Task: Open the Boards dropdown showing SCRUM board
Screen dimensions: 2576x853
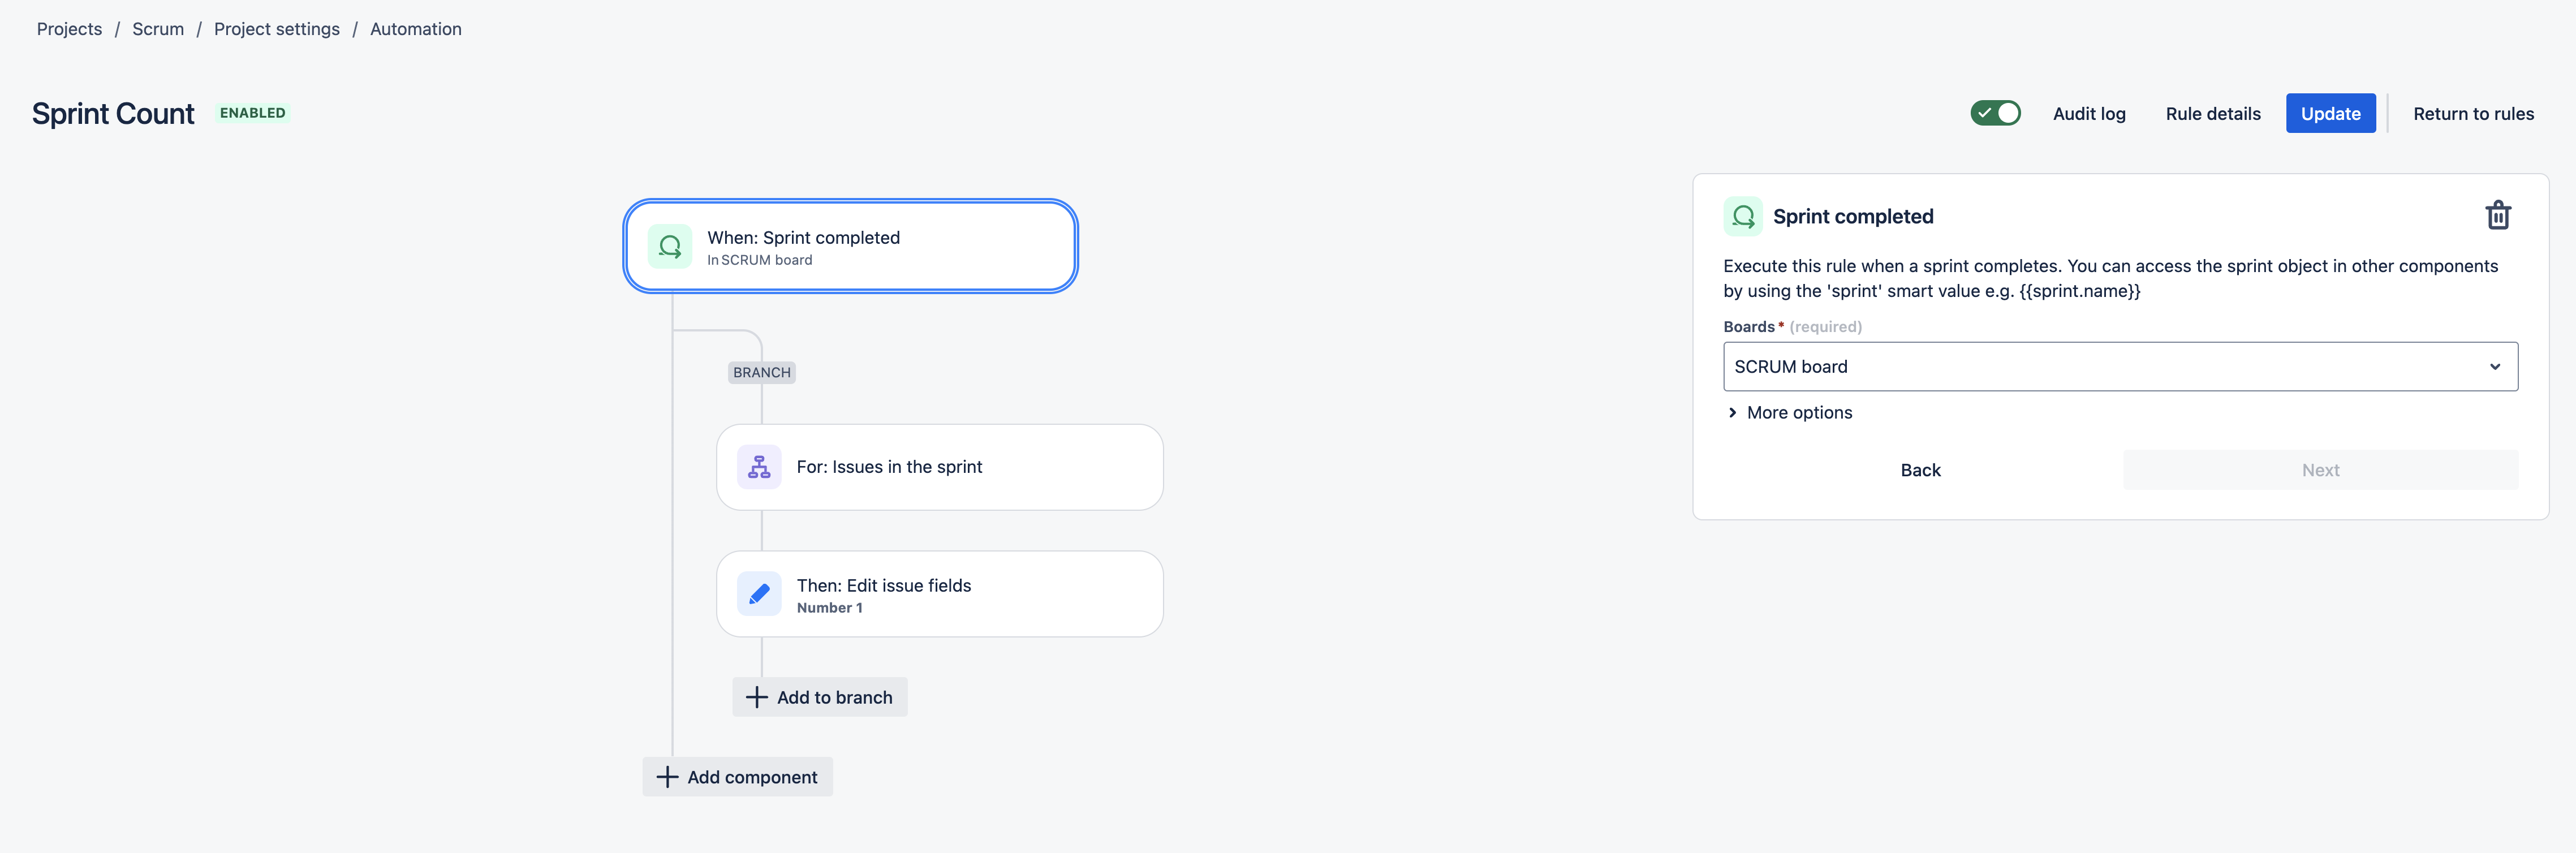Action: [x=2120, y=367]
